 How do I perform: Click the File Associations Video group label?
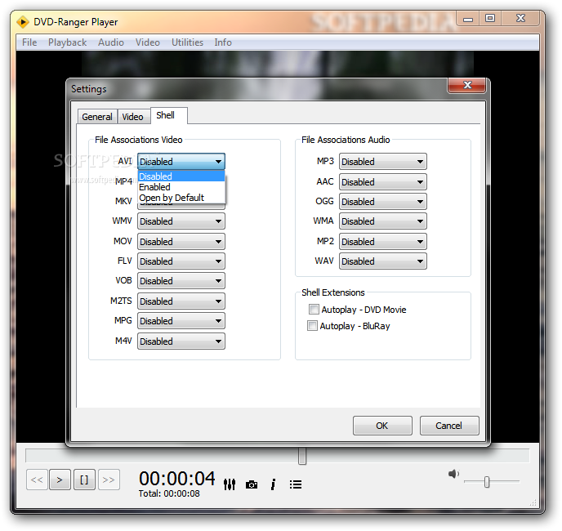pyautogui.click(x=139, y=140)
